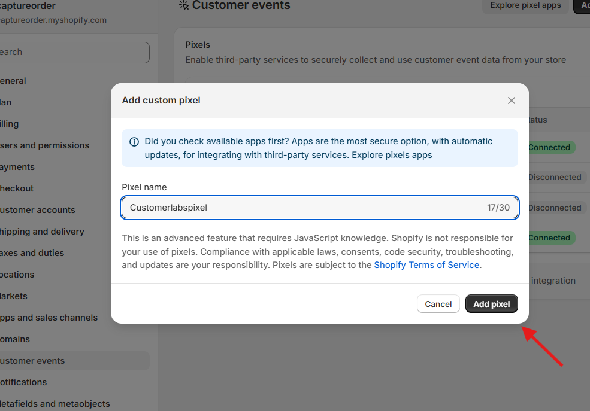The height and width of the screenshot is (411, 590).
Task: Open the Shopify Terms of Service link
Action: click(426, 265)
